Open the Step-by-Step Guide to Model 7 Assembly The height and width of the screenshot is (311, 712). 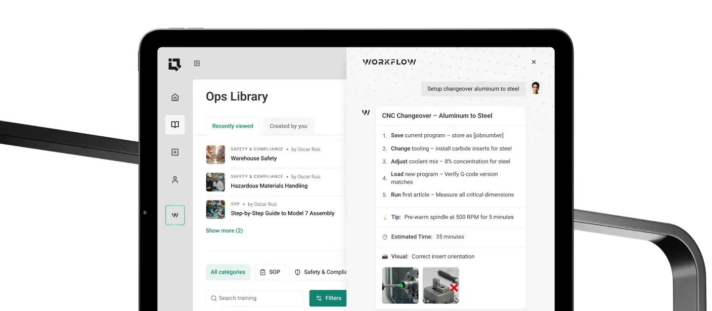tap(283, 213)
